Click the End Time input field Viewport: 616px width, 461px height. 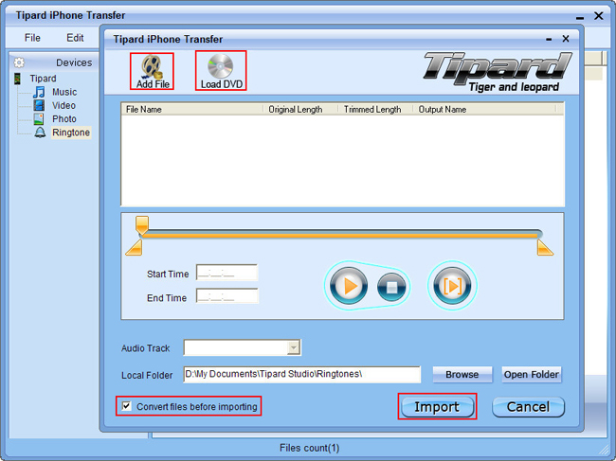click(227, 296)
